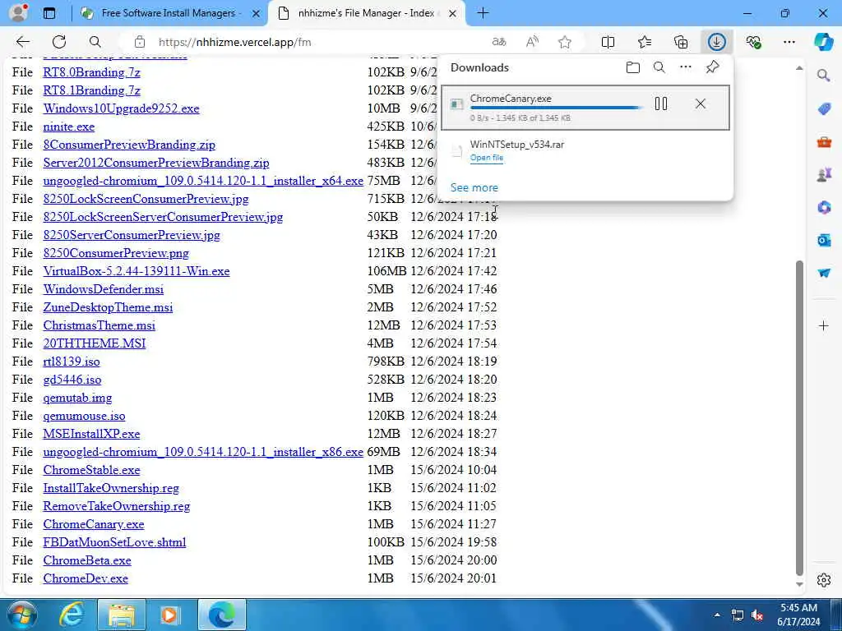Add a sidebar app with plus
842x631 pixels.
[x=824, y=325]
